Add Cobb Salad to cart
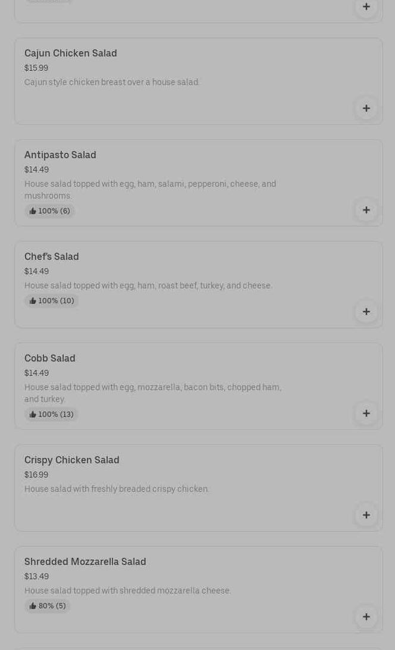The height and width of the screenshot is (650, 395). (x=366, y=413)
